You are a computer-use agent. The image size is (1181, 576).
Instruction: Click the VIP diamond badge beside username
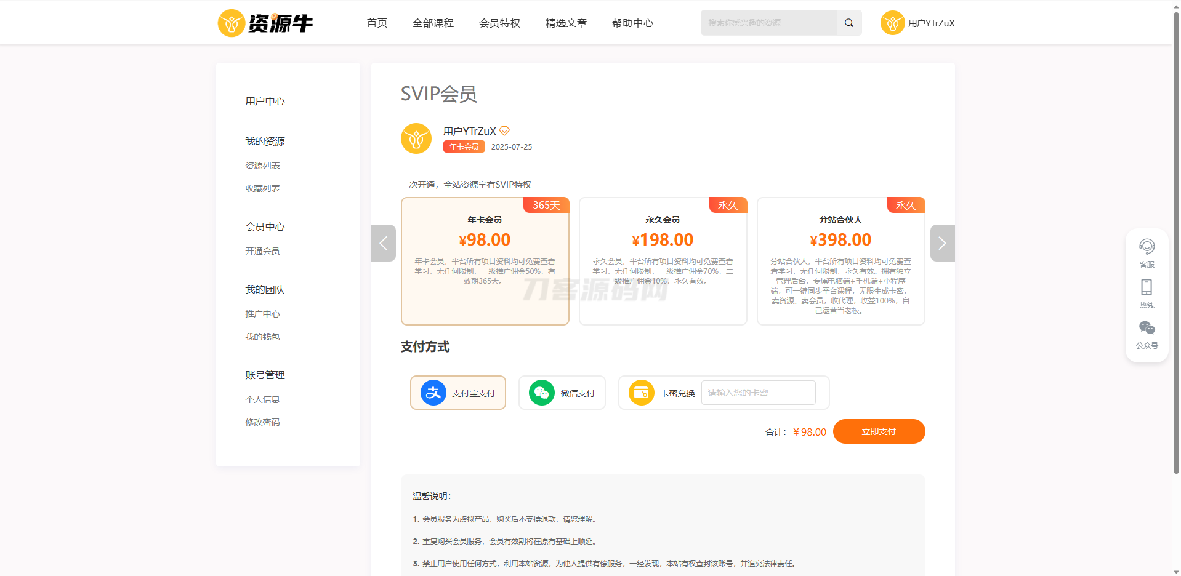tap(504, 130)
